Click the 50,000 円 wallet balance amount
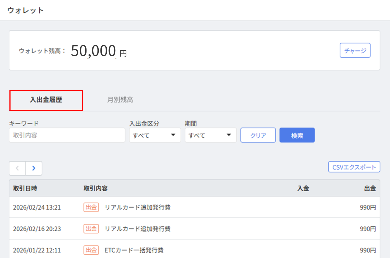Image resolution: width=390 pixels, height=258 pixels. tap(98, 51)
